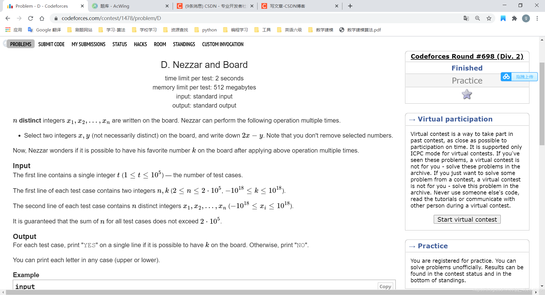The width and height of the screenshot is (545, 295).
Task: Open CUSTOM INVOCATION
Action: 223,44
